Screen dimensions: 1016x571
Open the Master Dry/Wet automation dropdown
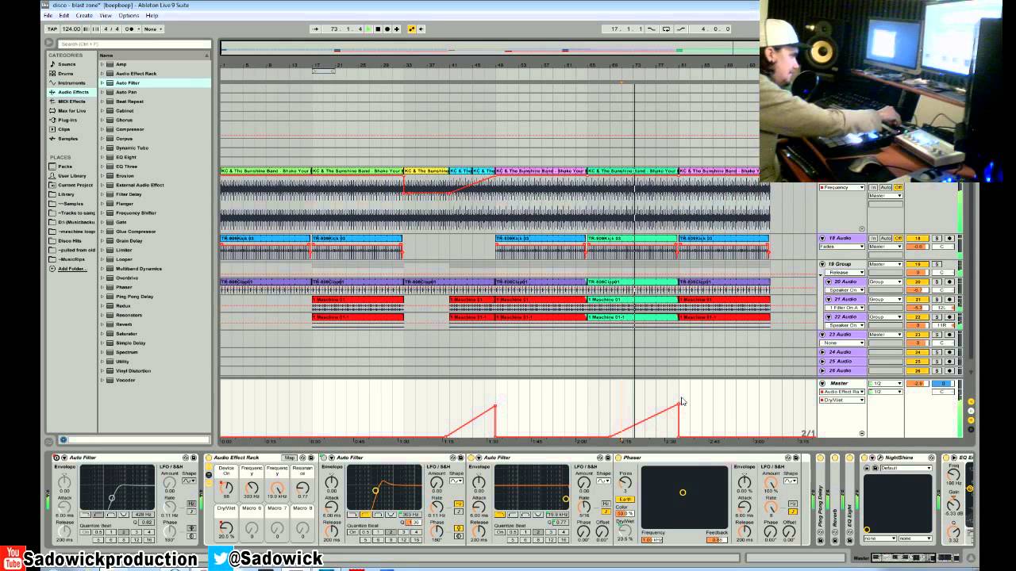point(842,400)
